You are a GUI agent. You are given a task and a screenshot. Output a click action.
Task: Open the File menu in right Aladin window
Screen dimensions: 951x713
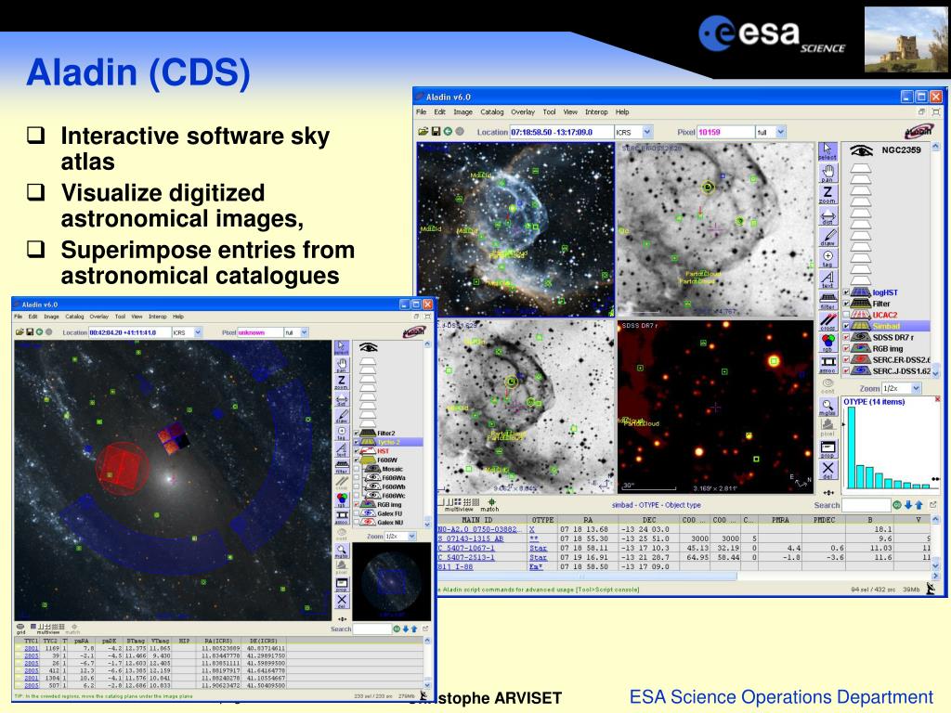point(422,112)
